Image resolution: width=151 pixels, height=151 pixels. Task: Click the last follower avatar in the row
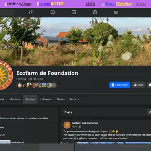click(54, 85)
